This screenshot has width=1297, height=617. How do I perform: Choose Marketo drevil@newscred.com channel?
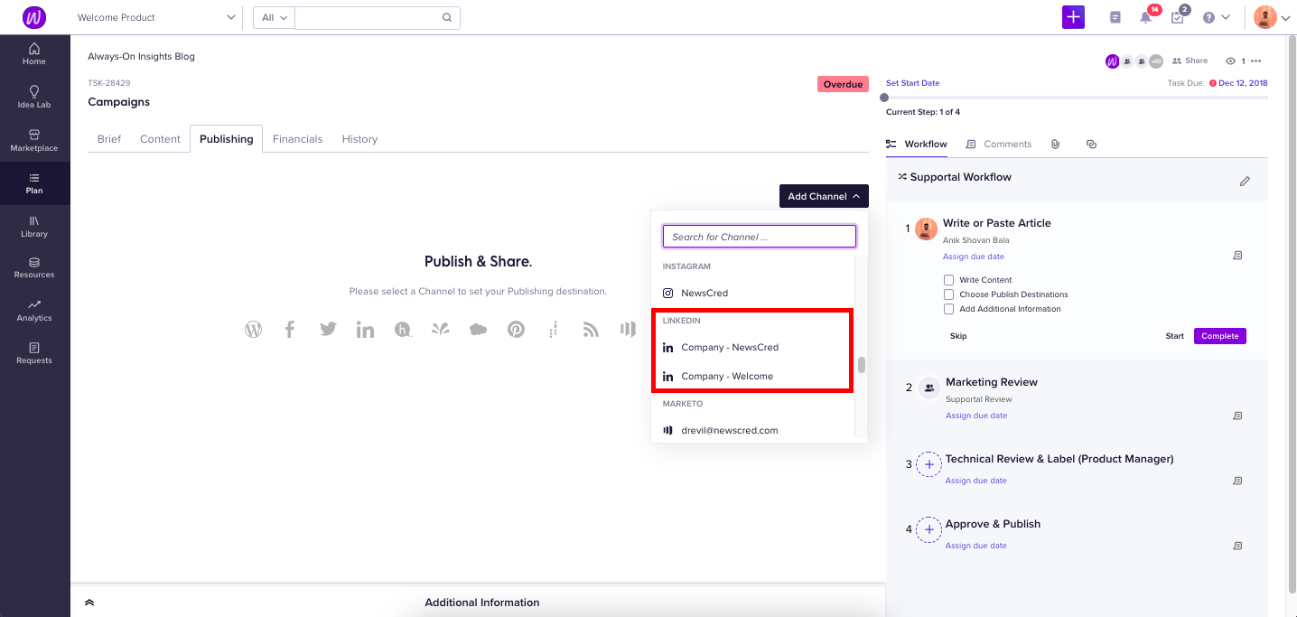click(752, 430)
